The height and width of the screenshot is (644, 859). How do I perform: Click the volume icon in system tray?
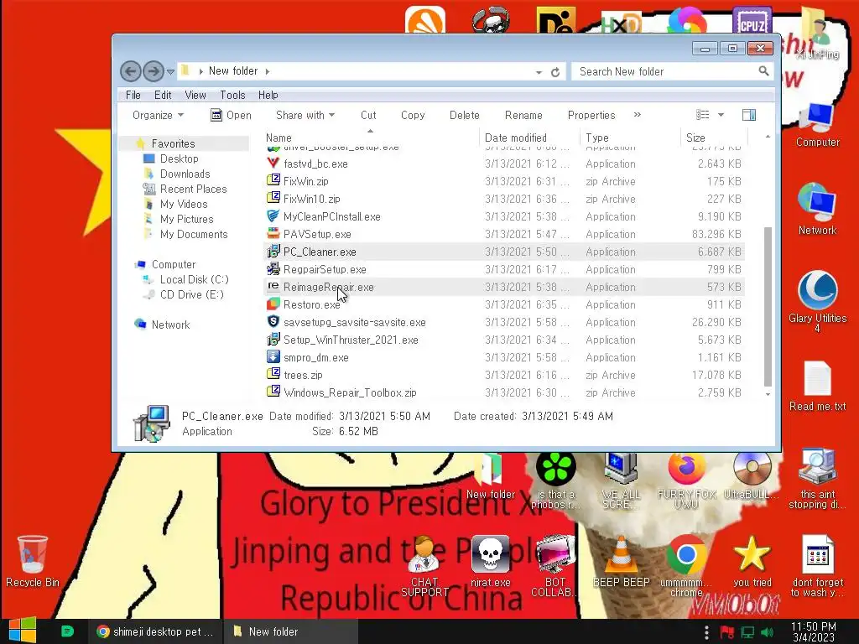click(x=767, y=632)
